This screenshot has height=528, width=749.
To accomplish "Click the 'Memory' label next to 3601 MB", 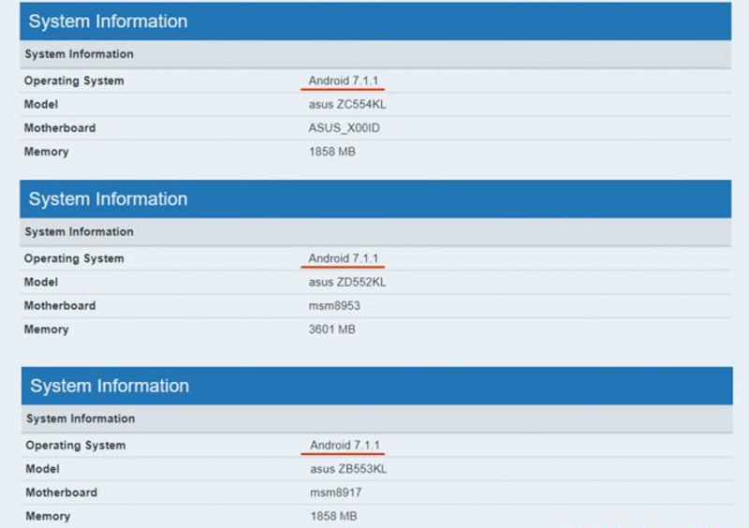I will [46, 330].
